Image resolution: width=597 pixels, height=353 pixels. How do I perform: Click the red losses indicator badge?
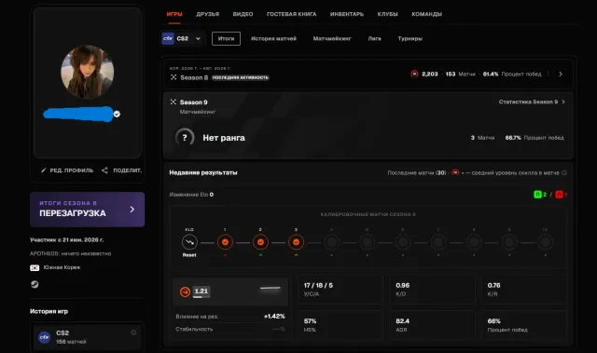click(559, 195)
